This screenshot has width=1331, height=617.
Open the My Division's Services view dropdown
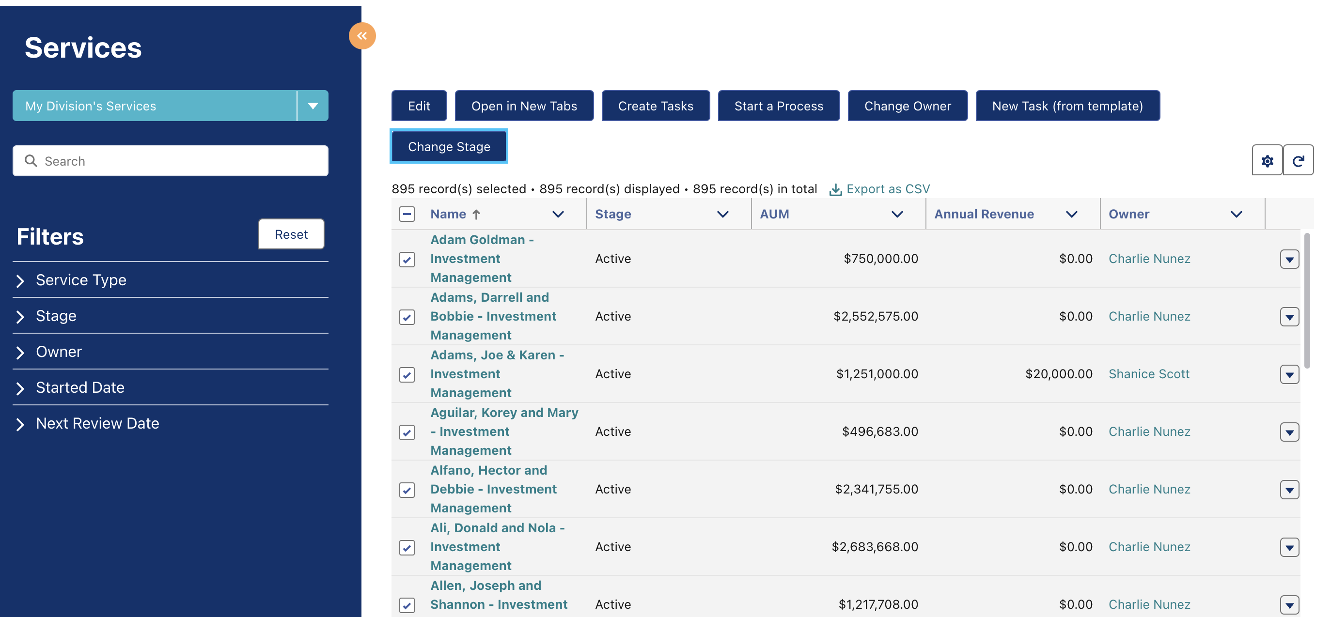pos(313,106)
